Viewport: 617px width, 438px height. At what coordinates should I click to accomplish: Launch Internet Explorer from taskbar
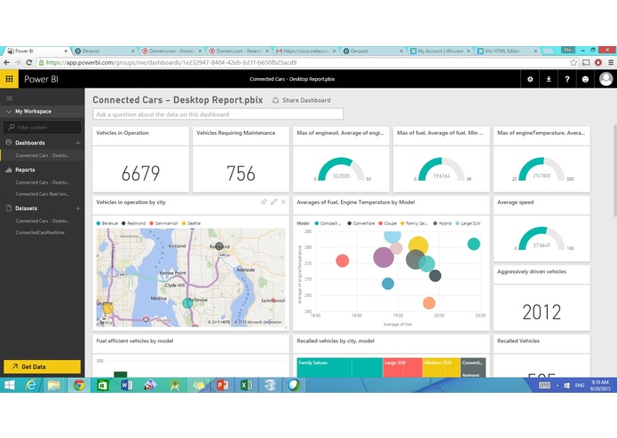(x=31, y=386)
